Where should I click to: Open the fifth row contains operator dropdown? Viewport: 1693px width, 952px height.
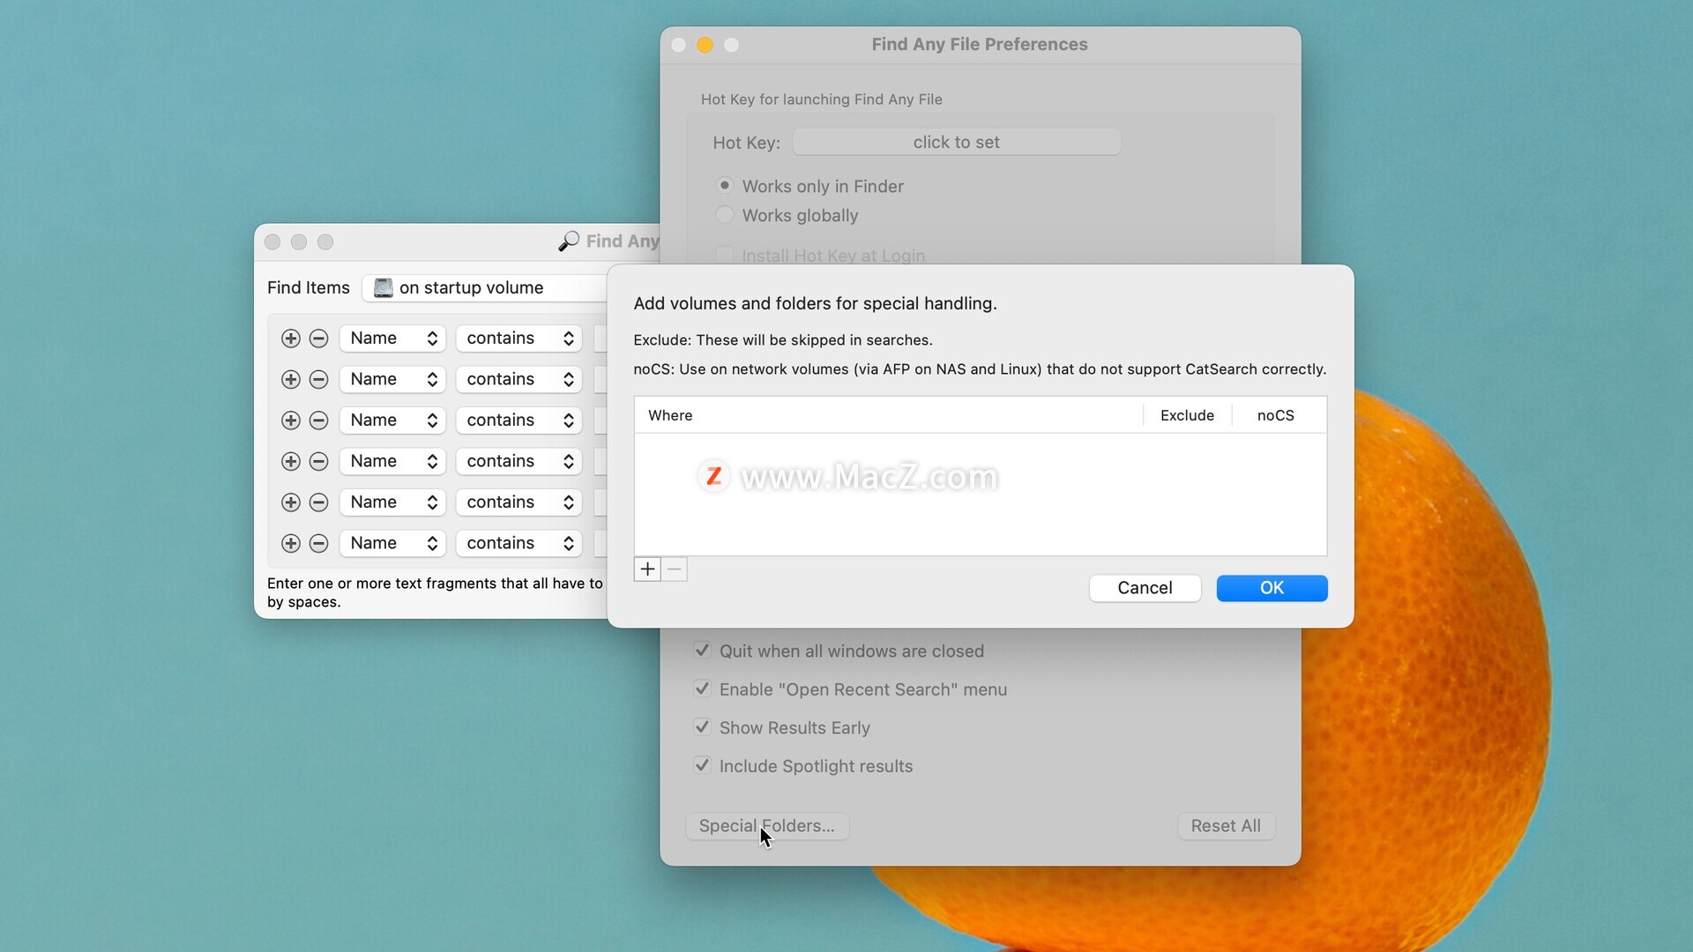click(x=518, y=502)
